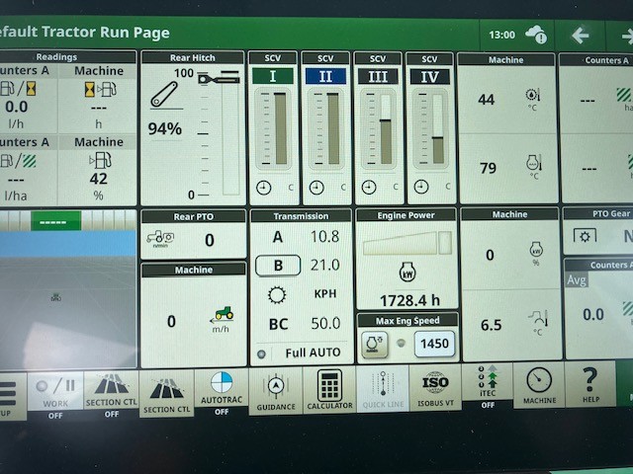Select transmission speed set B

point(278,266)
